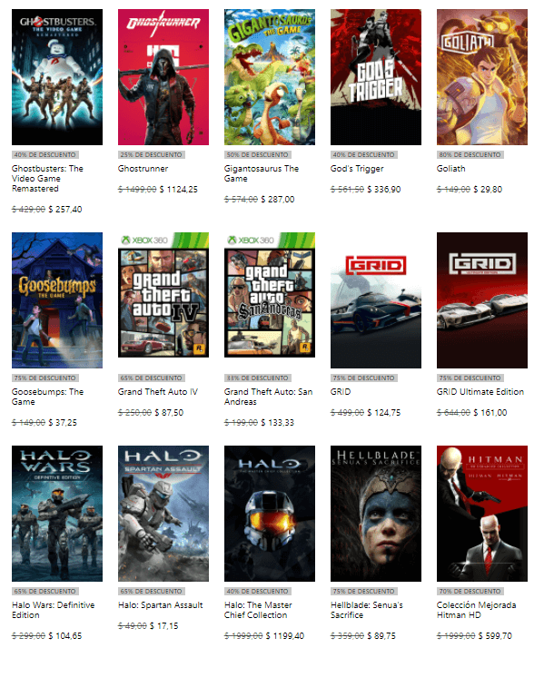Select the Grand Theft Auto IV cover
Image resolution: width=554 pixels, height=687 pixels.
coord(163,295)
